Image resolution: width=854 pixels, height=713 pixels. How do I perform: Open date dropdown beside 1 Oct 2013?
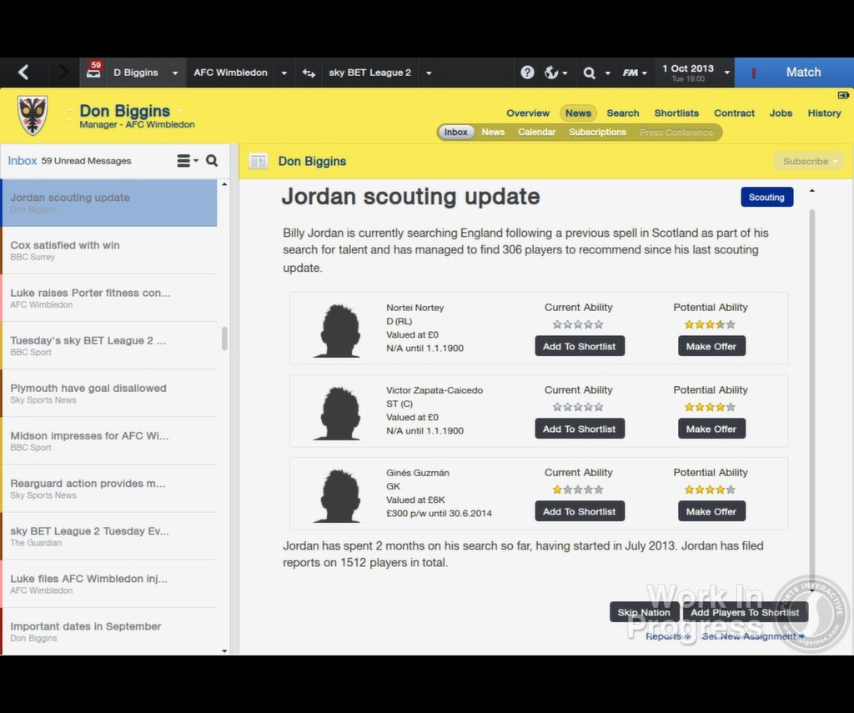[x=726, y=73]
